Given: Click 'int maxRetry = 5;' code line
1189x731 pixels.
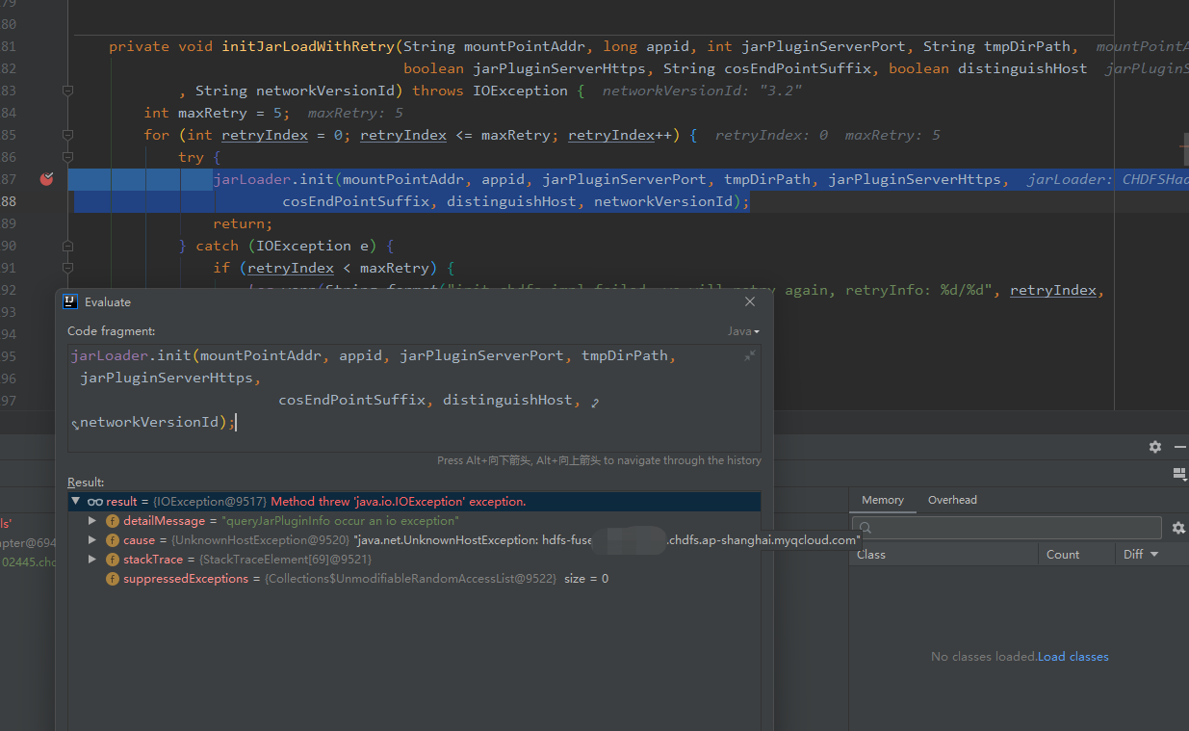Looking at the screenshot, I should (x=218, y=113).
